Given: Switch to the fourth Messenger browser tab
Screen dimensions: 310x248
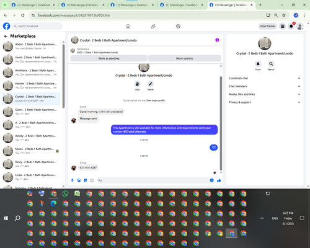Looking at the screenshot, I should (x=182, y=5).
